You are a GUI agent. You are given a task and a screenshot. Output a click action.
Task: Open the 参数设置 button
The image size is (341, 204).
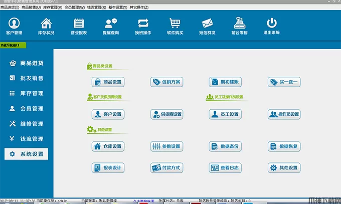167,146
